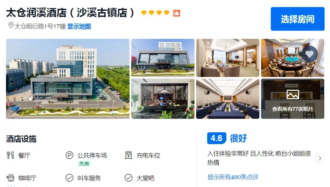Click the 选择房间 button

(x=297, y=19)
